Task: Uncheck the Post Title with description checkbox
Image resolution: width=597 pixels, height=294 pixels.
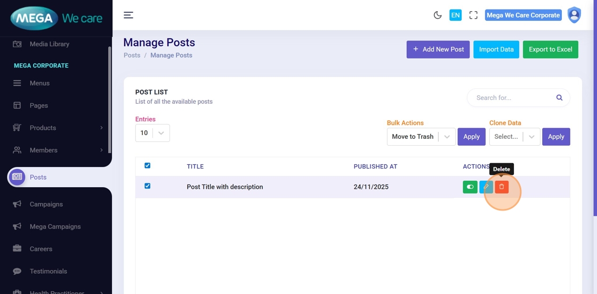Action: [148, 186]
